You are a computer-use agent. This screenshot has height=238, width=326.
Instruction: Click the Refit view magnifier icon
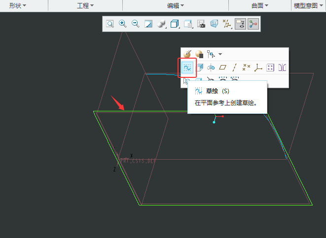pyautogui.click(x=110, y=24)
